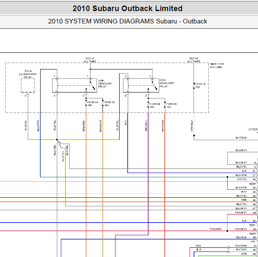
Task: Click the "BLU/ORN" label at pin 27
Action: pyautogui.click(x=241, y=175)
